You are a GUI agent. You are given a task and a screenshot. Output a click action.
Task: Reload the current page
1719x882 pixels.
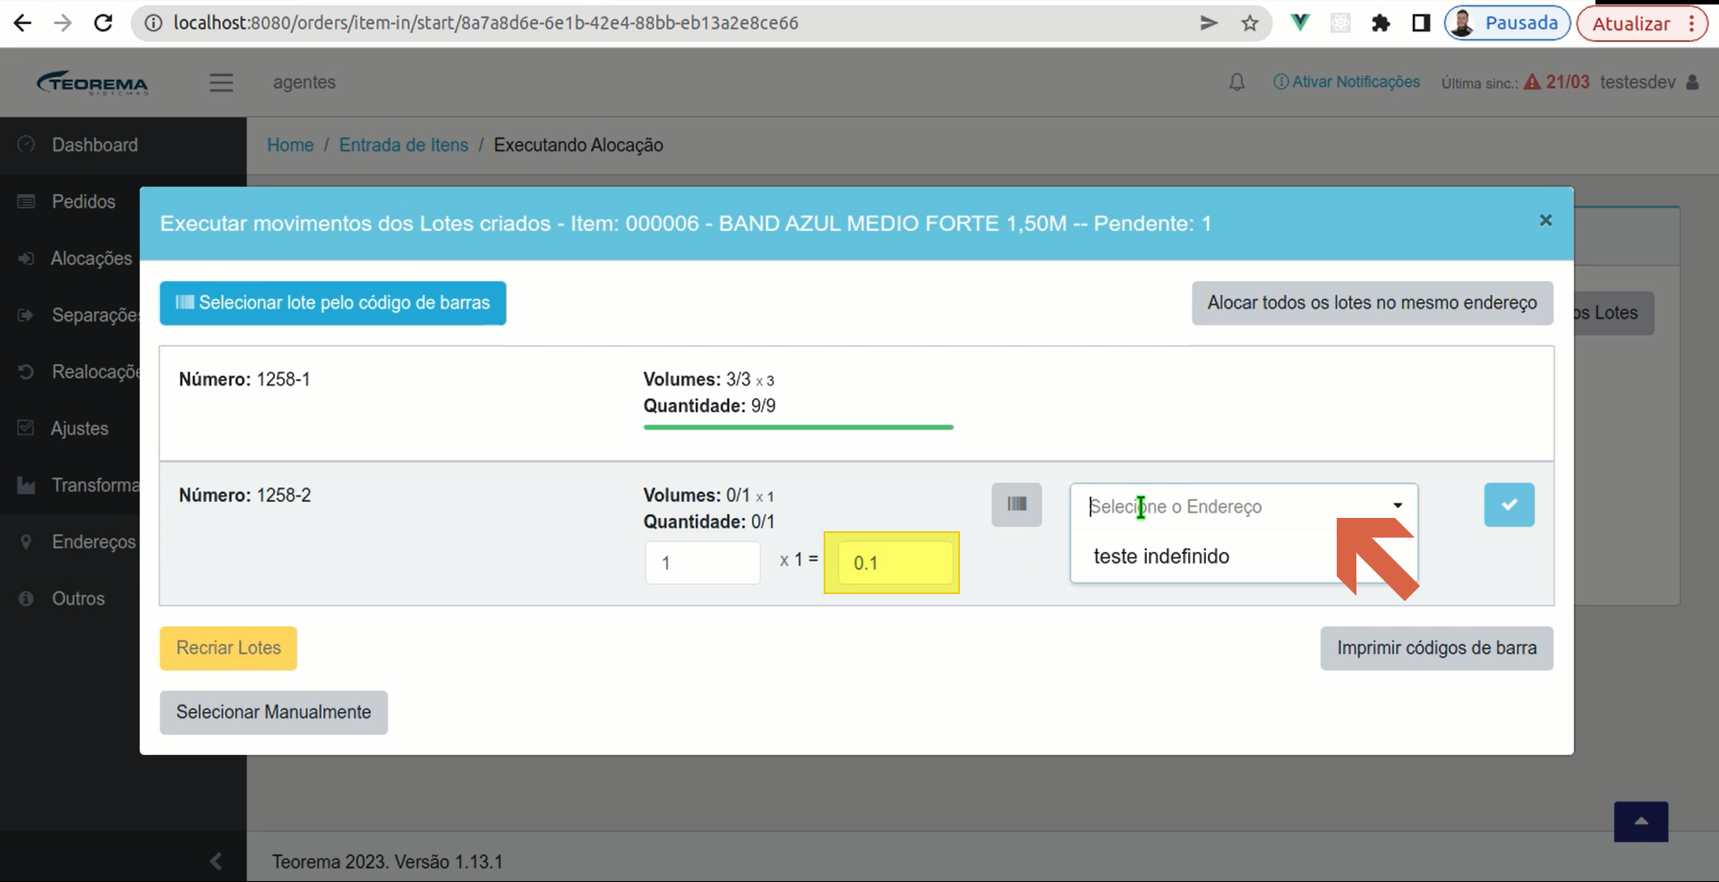coord(103,23)
